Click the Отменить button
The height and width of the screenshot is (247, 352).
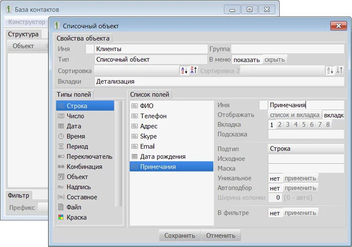(221, 235)
